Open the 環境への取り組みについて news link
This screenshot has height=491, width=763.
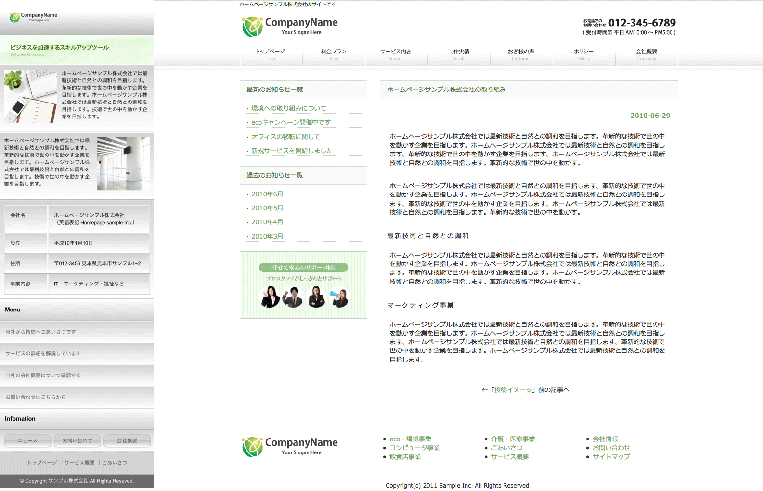coord(288,108)
